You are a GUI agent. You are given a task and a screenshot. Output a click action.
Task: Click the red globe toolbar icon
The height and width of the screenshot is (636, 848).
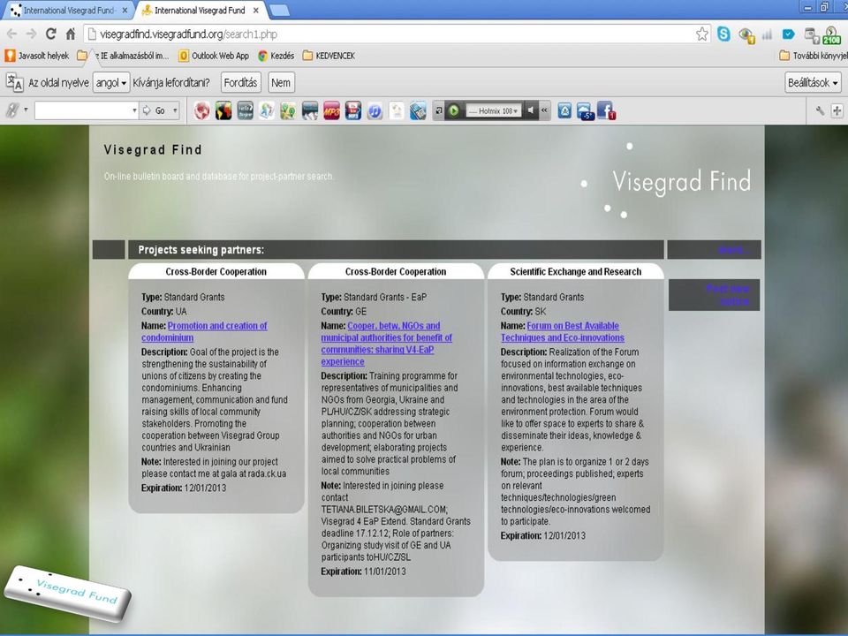(x=201, y=111)
